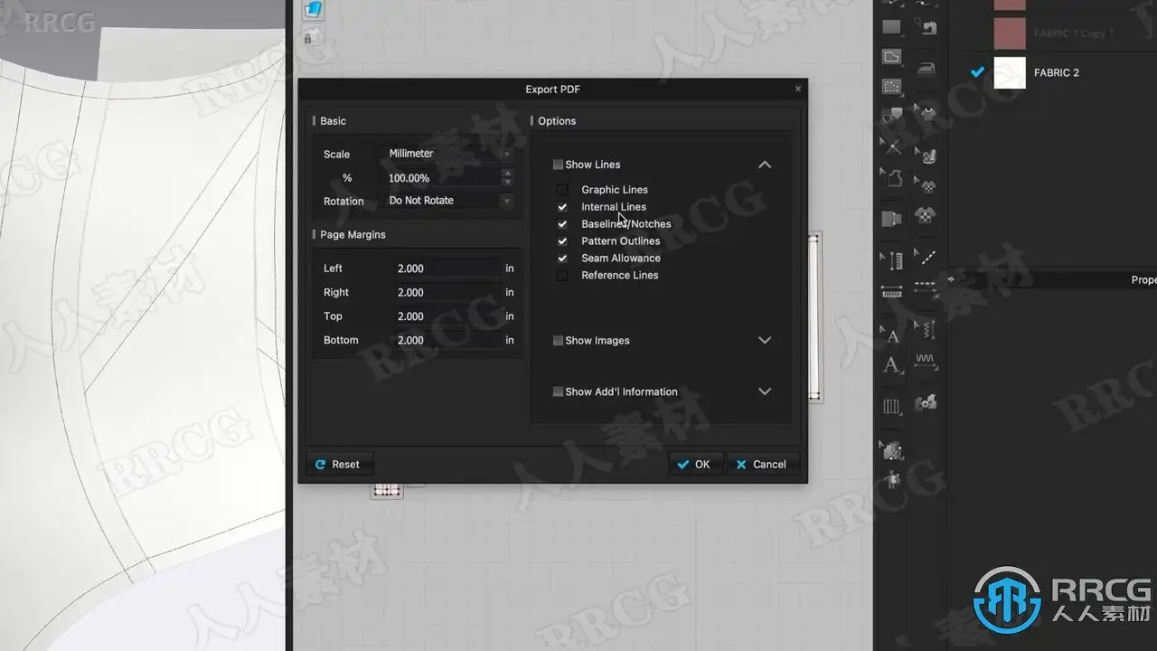Select the vertical grid lines tool

pyautogui.click(x=892, y=406)
